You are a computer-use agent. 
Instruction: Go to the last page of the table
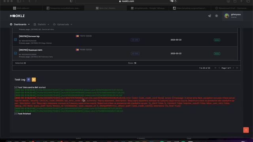237,68
